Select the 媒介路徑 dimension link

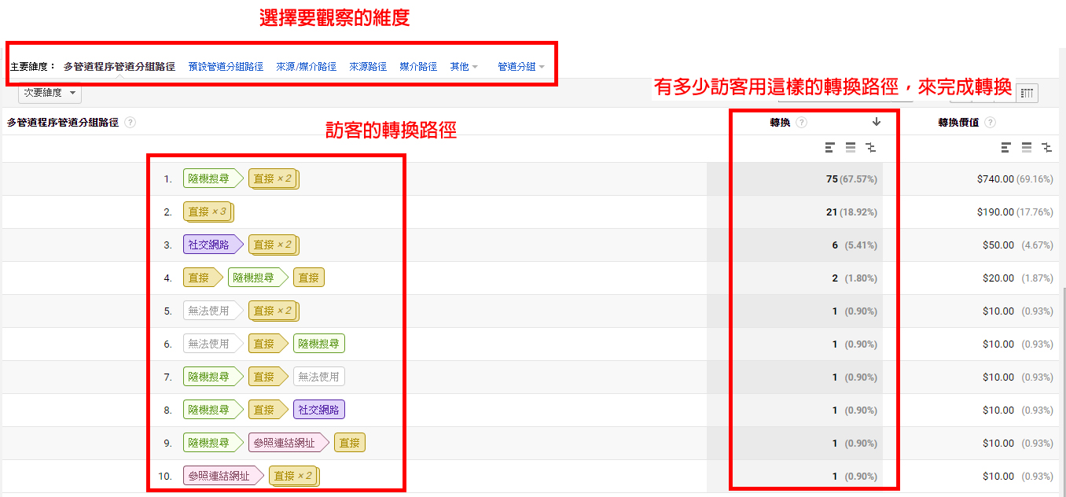click(x=418, y=67)
